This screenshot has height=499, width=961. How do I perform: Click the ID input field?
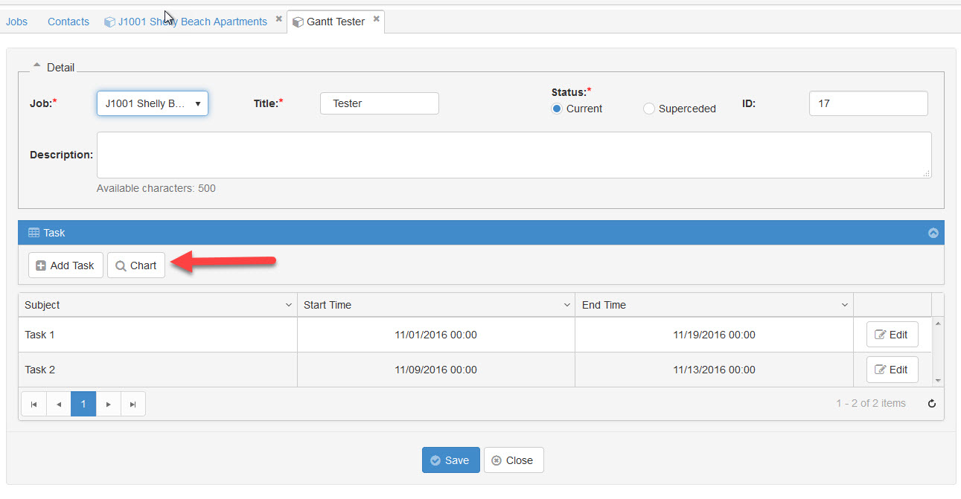[x=869, y=103]
